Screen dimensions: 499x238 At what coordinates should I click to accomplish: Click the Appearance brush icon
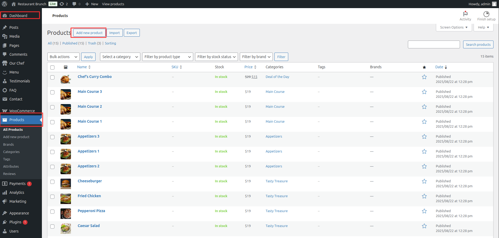click(5, 213)
